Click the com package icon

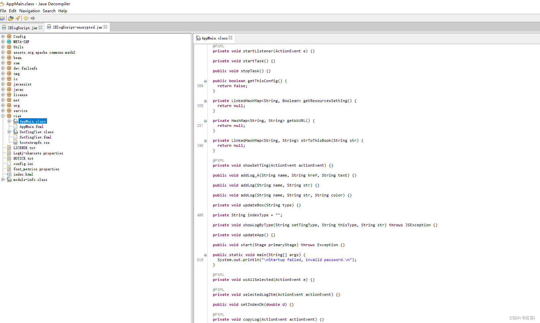[x=9, y=63]
